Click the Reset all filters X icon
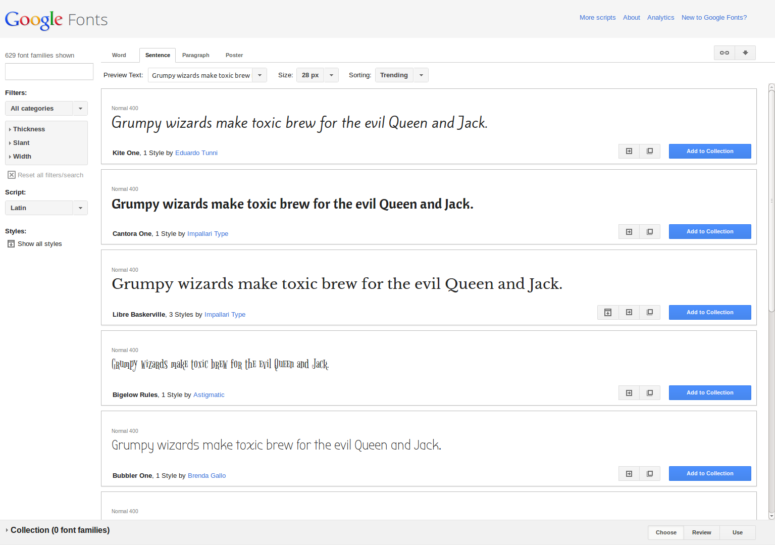The image size is (775, 545). click(11, 175)
